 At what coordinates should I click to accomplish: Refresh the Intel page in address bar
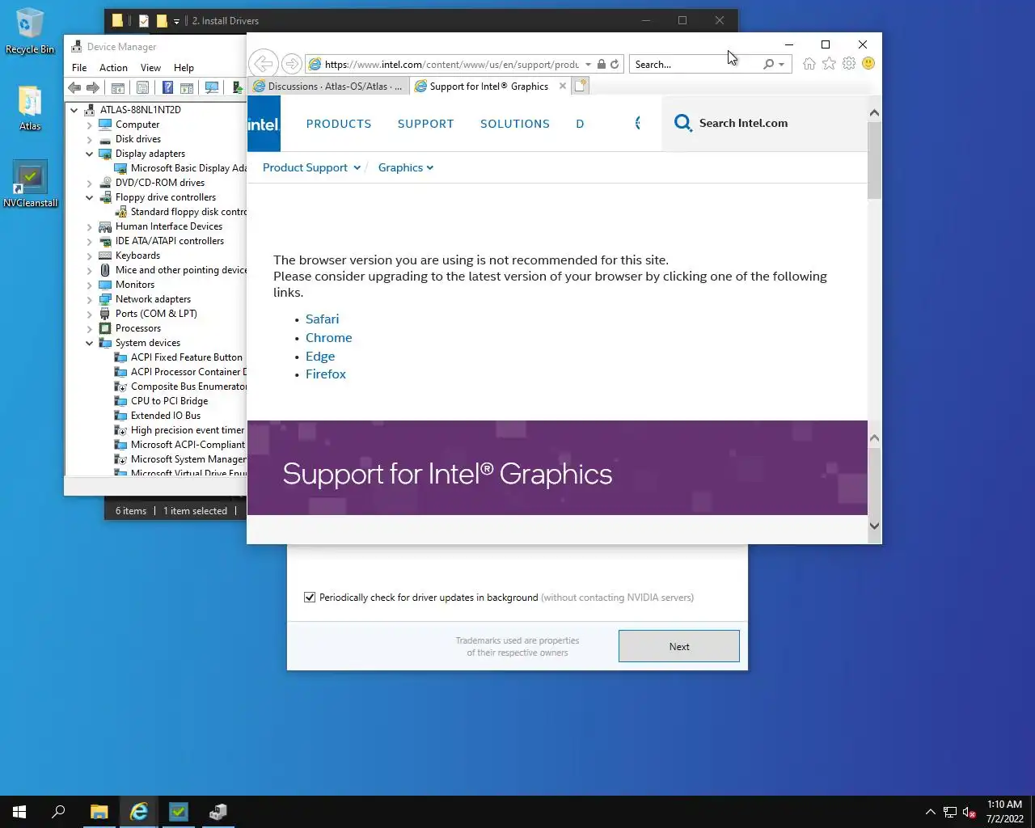tap(615, 64)
